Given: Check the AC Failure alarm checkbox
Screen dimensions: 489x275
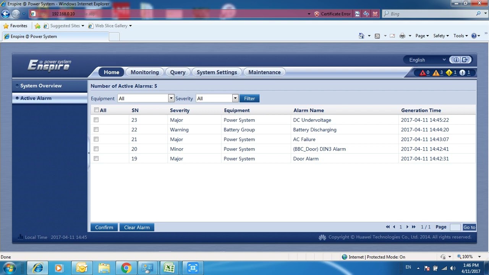Looking at the screenshot, I should click(x=96, y=139).
